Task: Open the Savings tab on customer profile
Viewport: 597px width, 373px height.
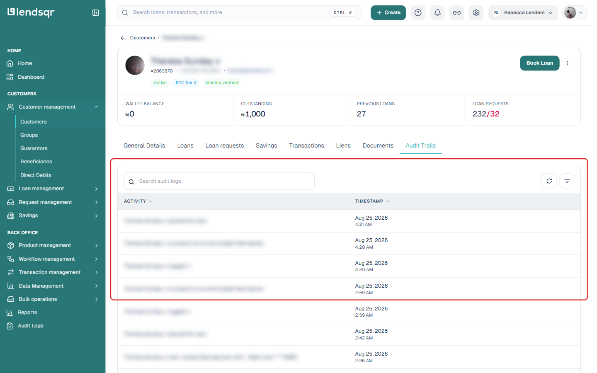Action: pos(267,145)
